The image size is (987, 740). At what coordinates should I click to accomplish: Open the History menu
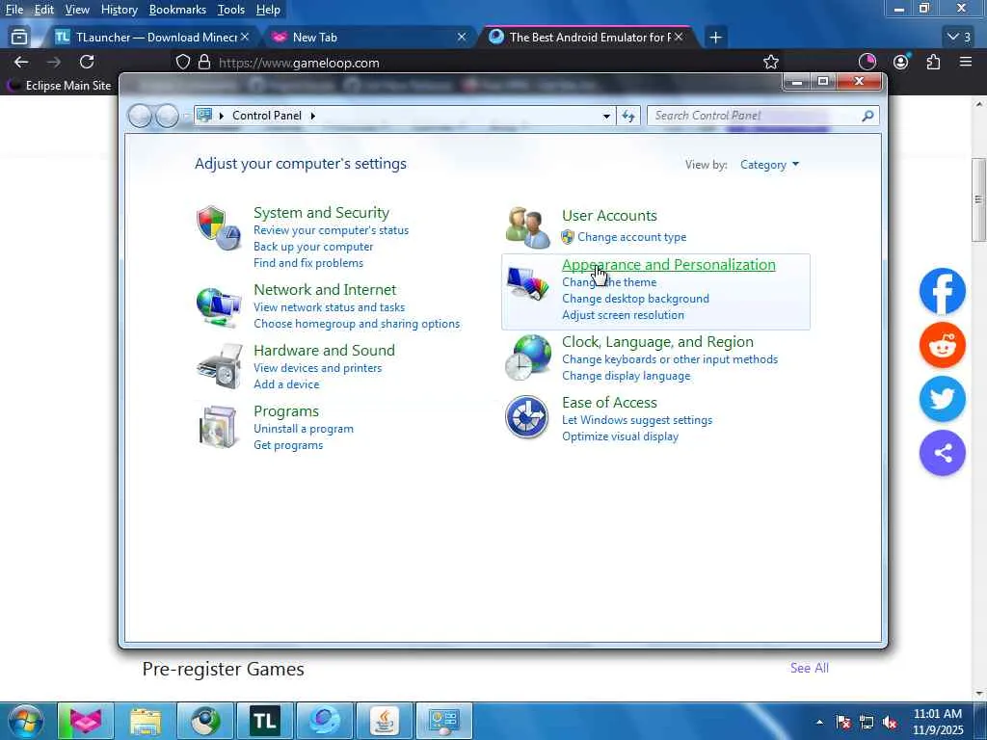[x=119, y=10]
